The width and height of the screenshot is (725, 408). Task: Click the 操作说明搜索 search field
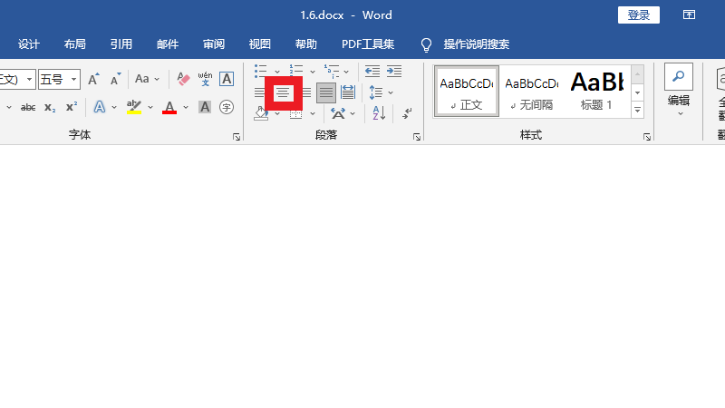click(476, 44)
